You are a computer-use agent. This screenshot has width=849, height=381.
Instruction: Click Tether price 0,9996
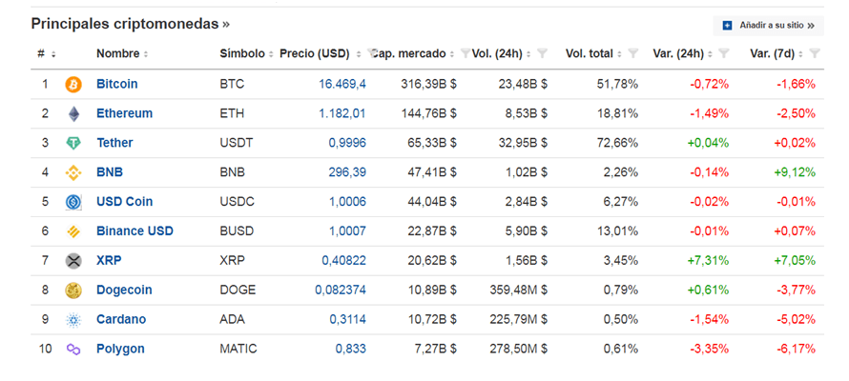(347, 143)
